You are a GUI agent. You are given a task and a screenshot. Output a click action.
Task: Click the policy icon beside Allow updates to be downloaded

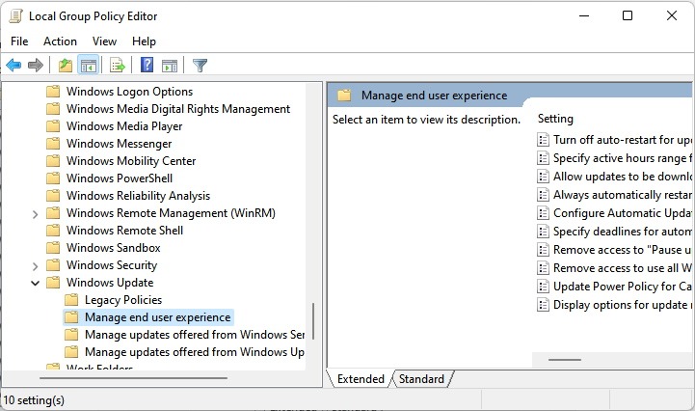[x=543, y=177]
